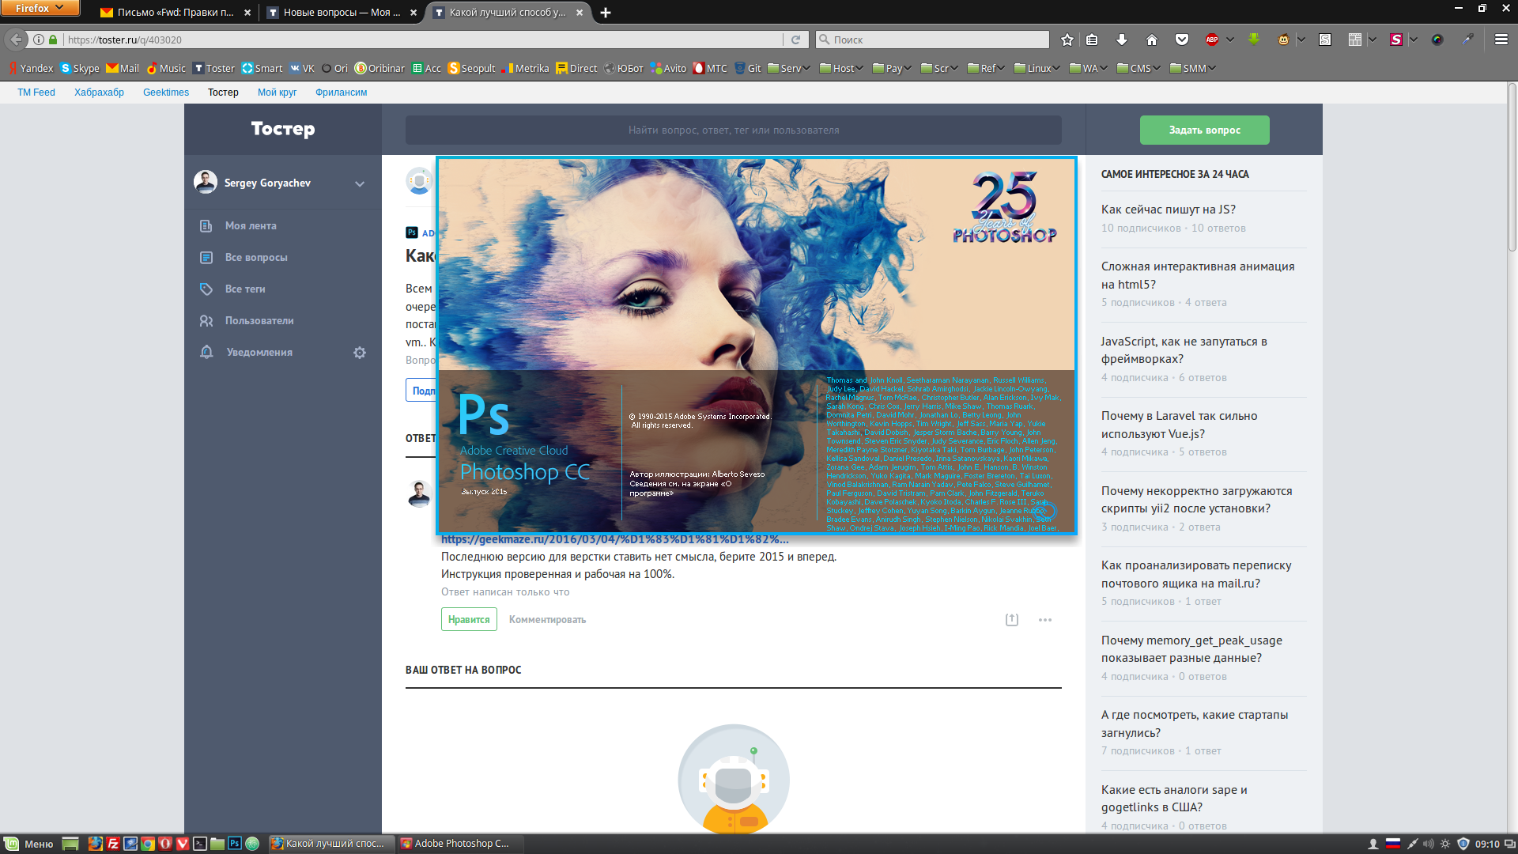
Task: Go to the Firefox home page icon
Action: point(1151,40)
